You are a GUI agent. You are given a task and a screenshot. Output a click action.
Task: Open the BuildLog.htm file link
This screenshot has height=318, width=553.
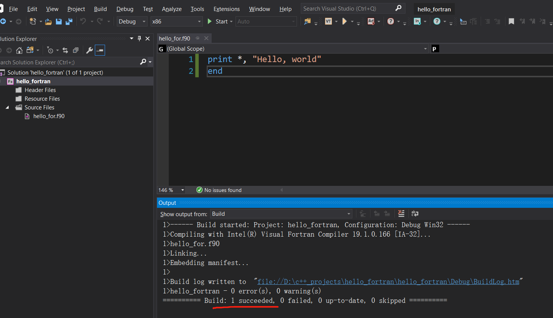tap(388, 282)
